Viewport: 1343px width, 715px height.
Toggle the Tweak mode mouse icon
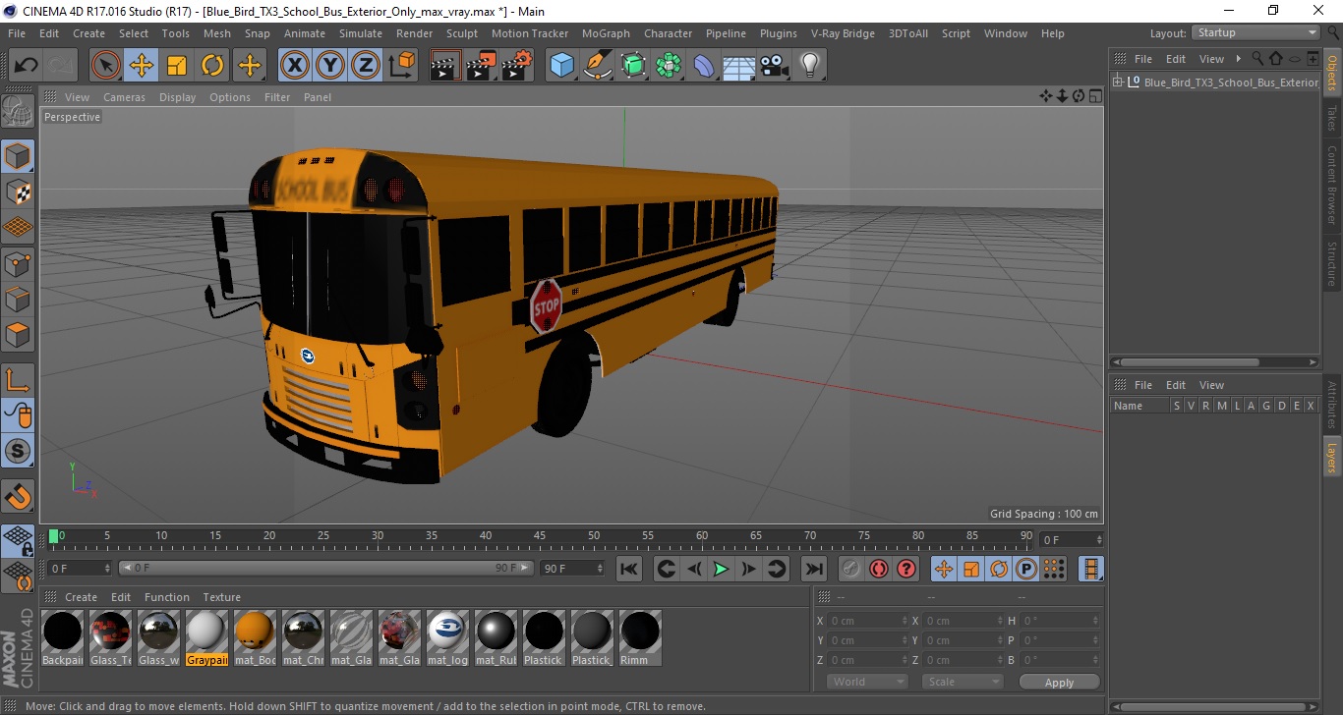point(18,415)
